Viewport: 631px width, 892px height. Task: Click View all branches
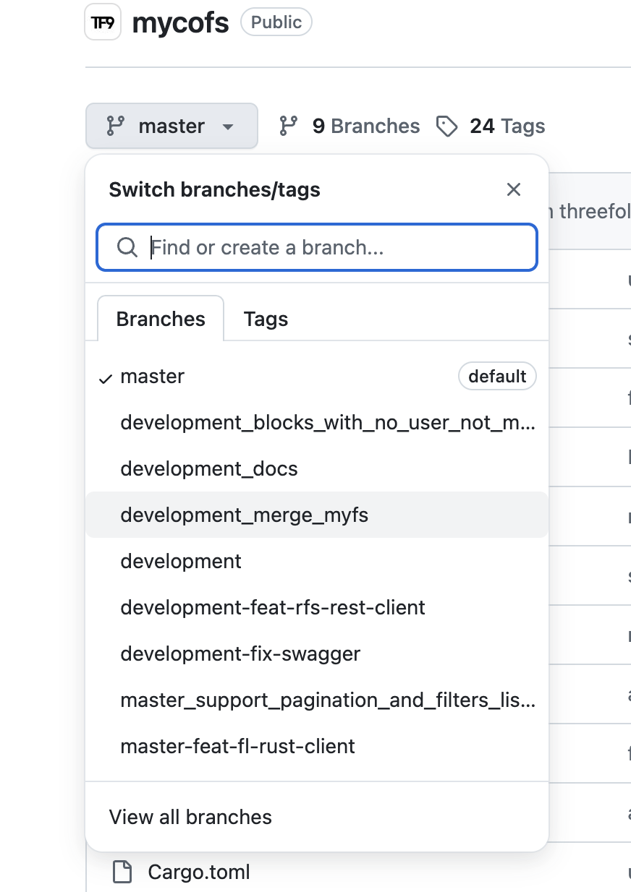click(190, 818)
